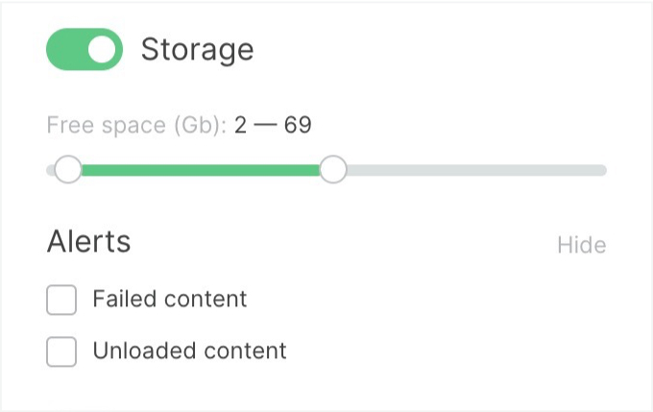653x412 pixels.
Task: Click the gray unfilled slider track
Action: pyautogui.click(x=471, y=170)
